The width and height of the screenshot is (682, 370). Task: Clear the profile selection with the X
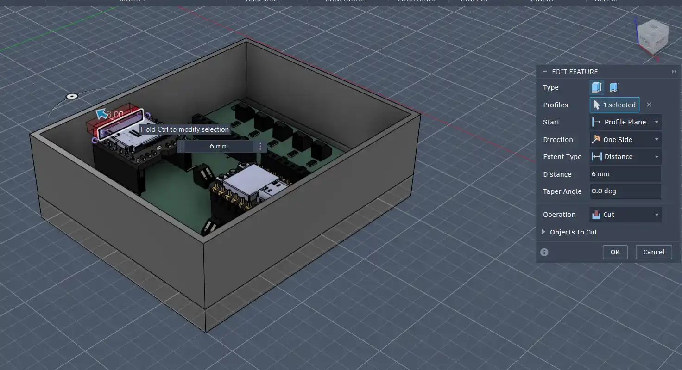coord(649,105)
